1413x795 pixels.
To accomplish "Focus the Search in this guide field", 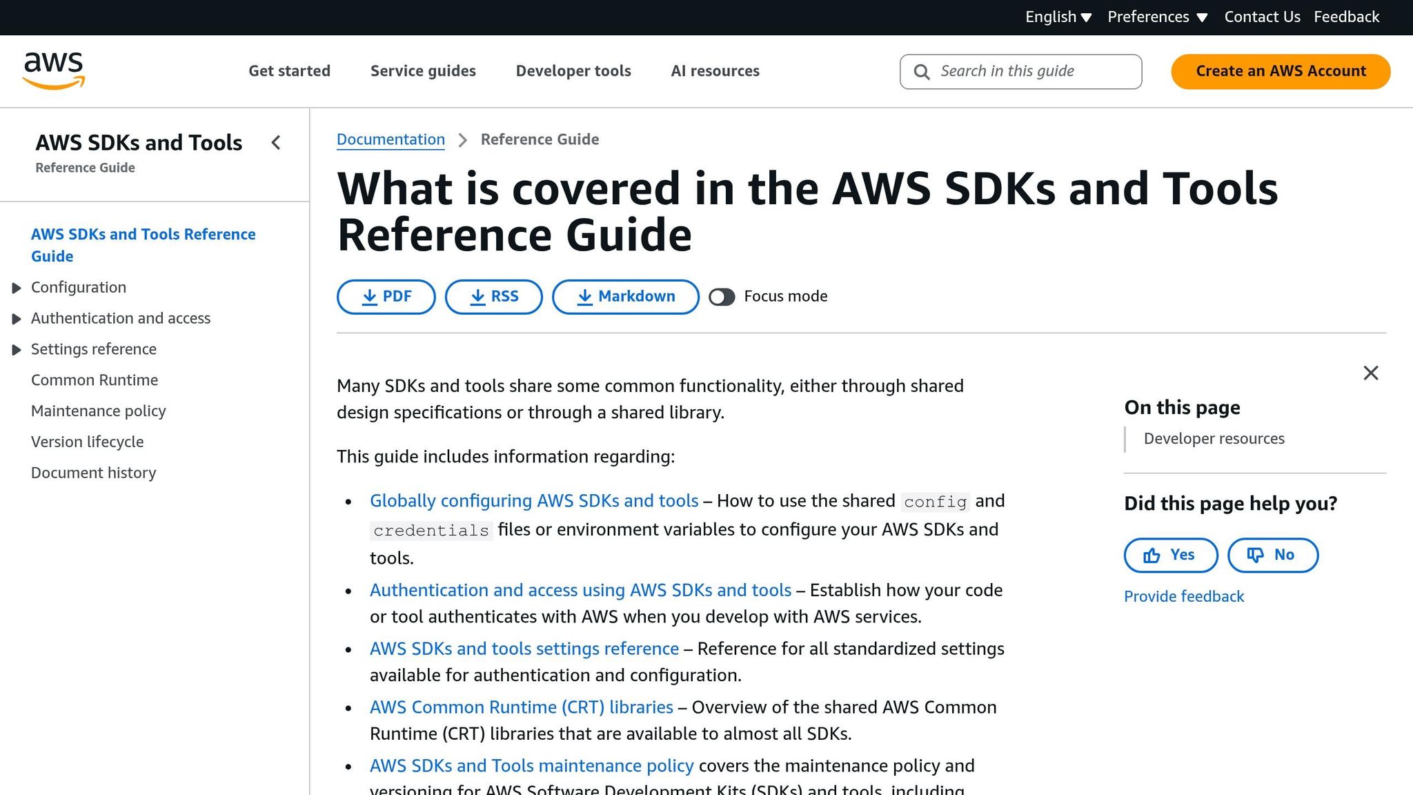I will click(1020, 72).
